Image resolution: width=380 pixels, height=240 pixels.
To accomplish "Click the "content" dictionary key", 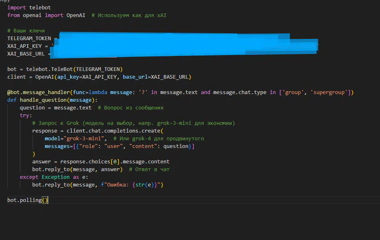I will pos(143,146).
